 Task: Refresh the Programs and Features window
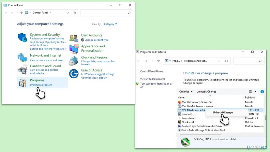[x=226, y=61]
